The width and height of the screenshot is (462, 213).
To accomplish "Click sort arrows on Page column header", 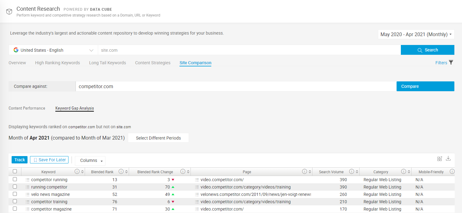I will click(x=310, y=172).
